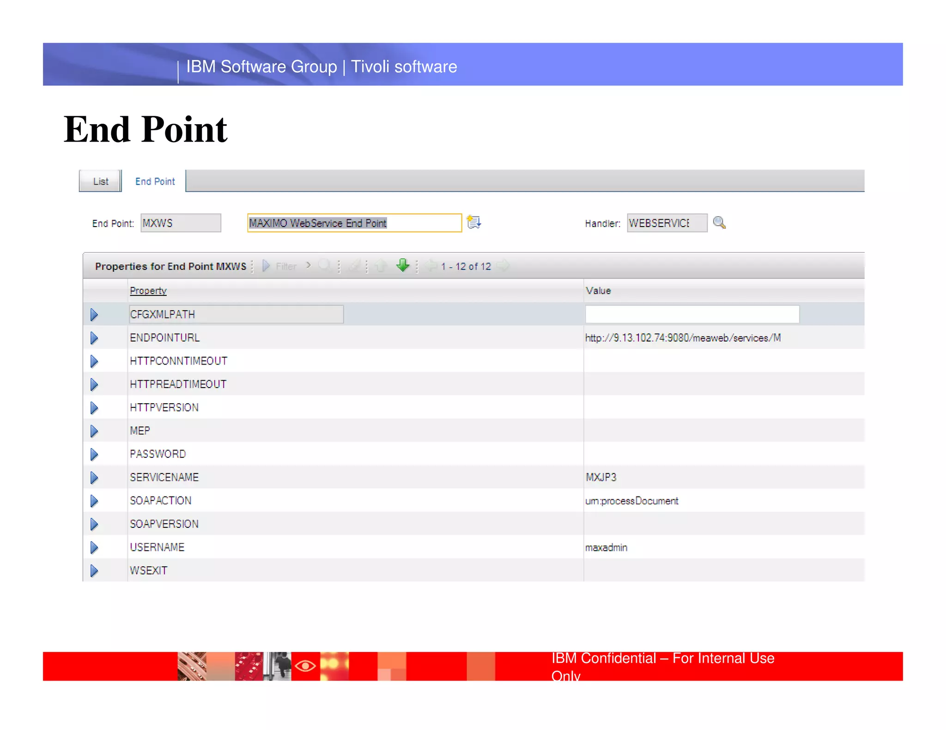This screenshot has width=946, height=730.
Task: Expand the ENDPOINTURL row details
Action: (x=94, y=338)
